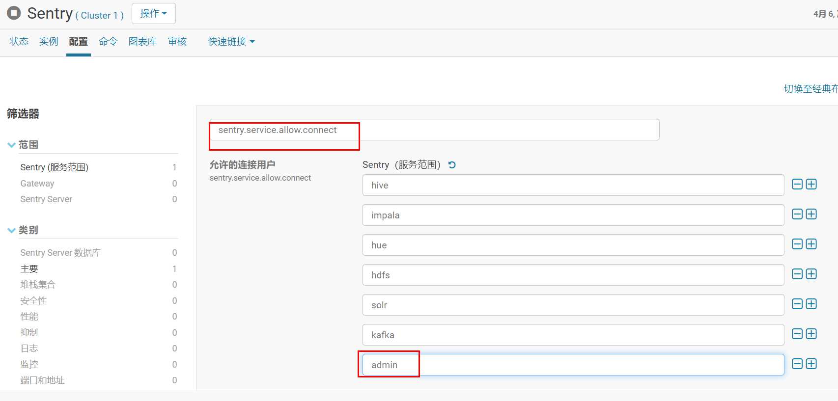This screenshot has width=838, height=401.
Task: Filter by Sentry Server 数据库 category
Action: pos(60,253)
